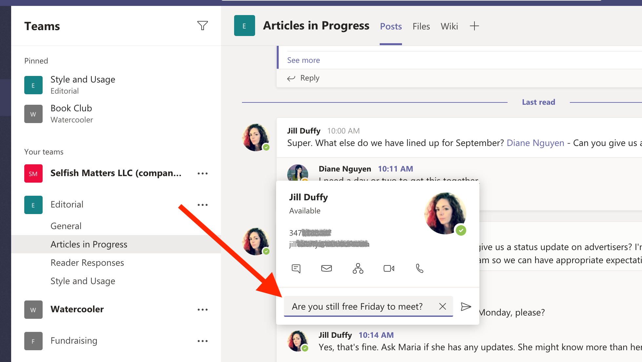Open more options for the Editorial team

(203, 204)
